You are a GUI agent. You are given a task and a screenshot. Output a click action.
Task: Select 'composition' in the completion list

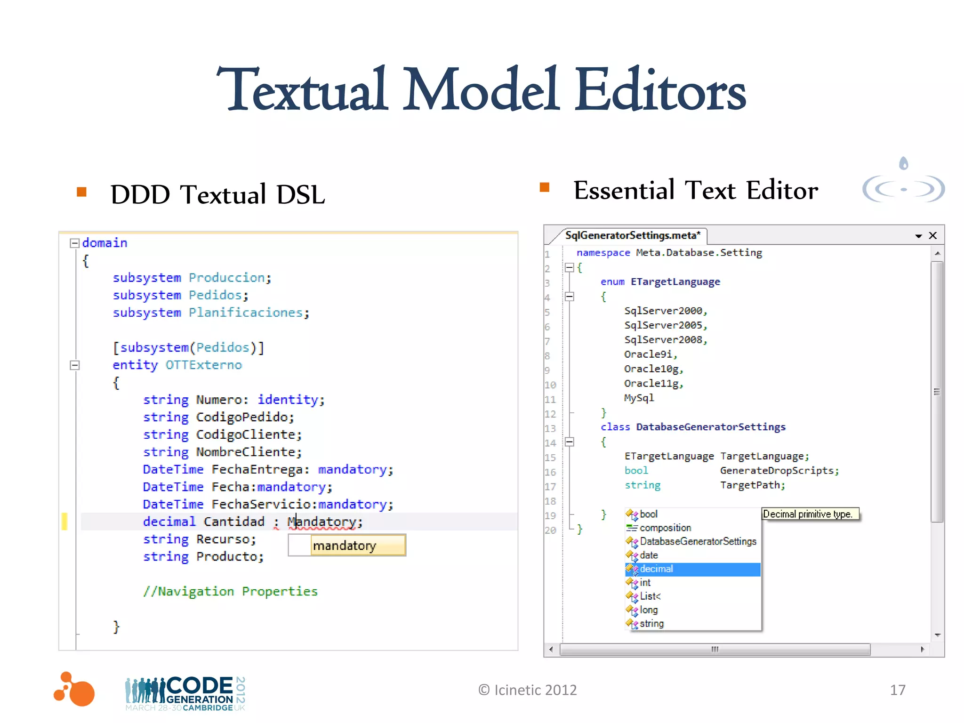pyautogui.click(x=693, y=528)
